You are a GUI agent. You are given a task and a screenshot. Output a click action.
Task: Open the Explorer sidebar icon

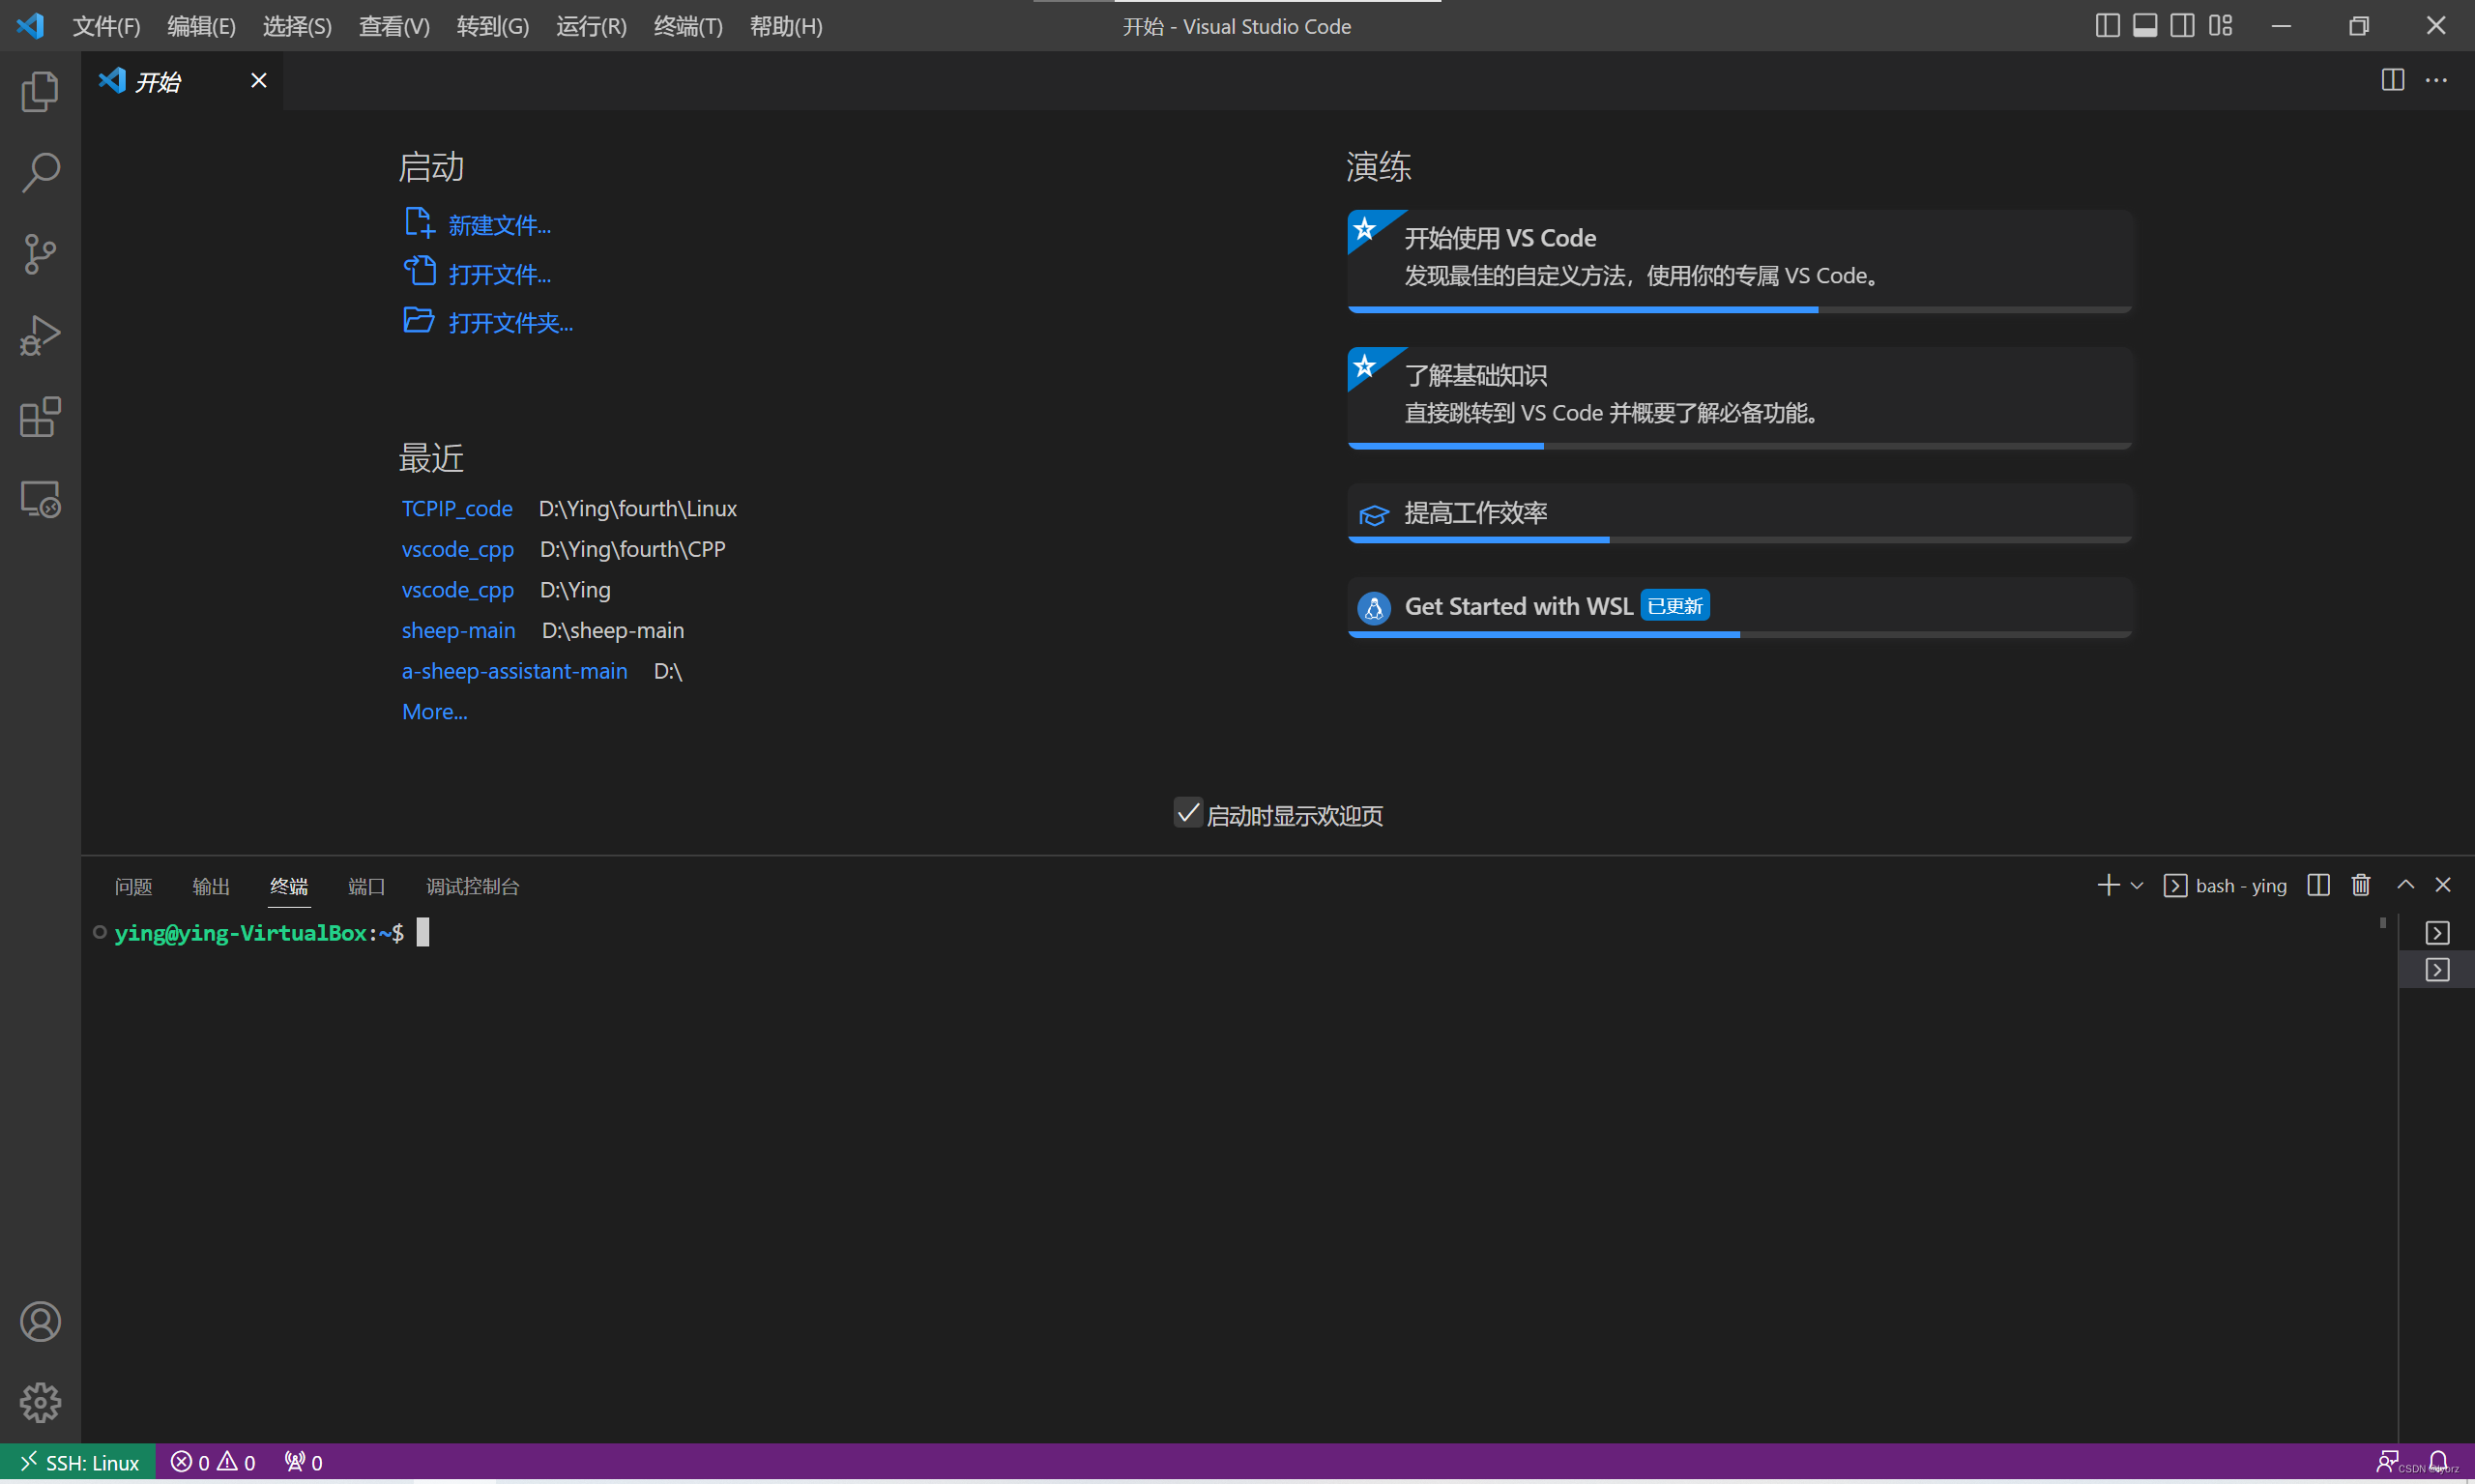coord(40,91)
